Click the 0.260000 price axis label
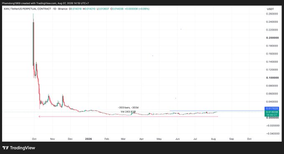The width and height of the screenshot is (284, 154). click(x=272, y=14)
